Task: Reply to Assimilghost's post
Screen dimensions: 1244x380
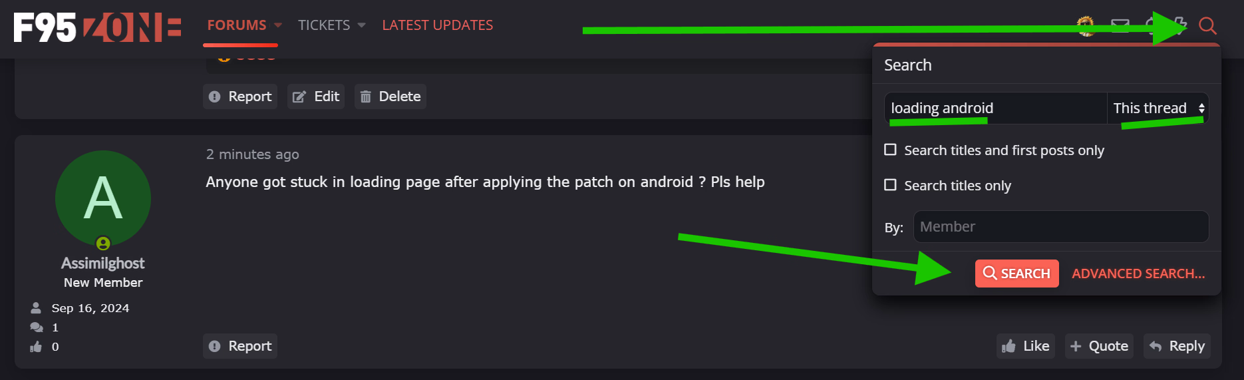Action: (x=1177, y=346)
